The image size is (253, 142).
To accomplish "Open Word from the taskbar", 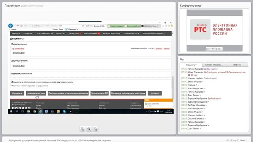I will click(x=47, y=111).
